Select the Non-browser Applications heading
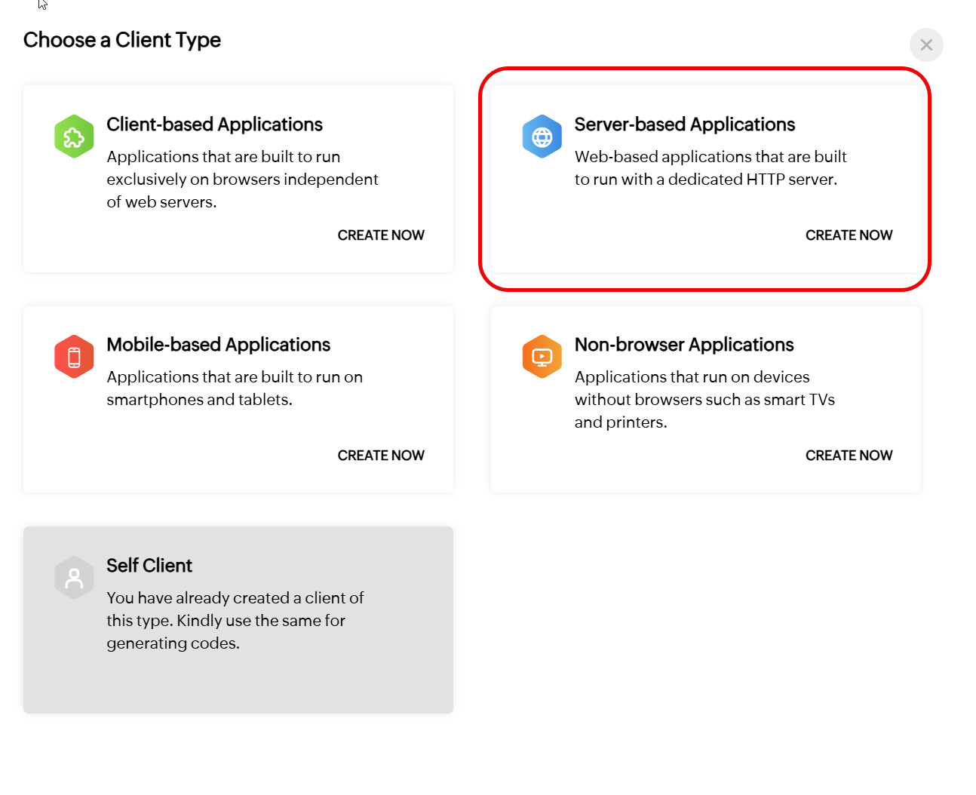The width and height of the screenshot is (976, 795). 684,345
